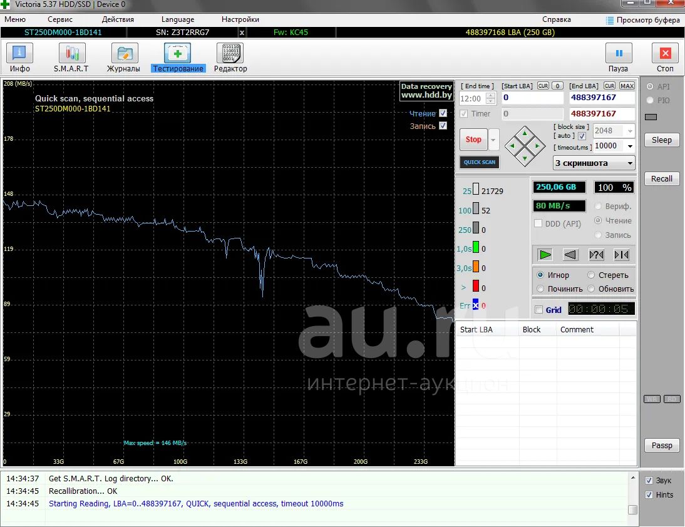Select the Запись mode radio button in scan panel

[598, 235]
